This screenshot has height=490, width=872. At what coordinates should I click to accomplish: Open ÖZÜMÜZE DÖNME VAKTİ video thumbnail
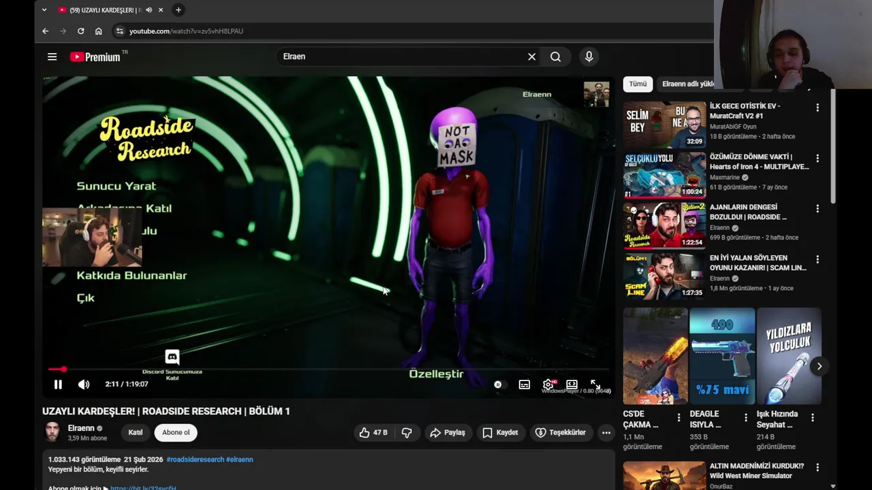pos(664,175)
